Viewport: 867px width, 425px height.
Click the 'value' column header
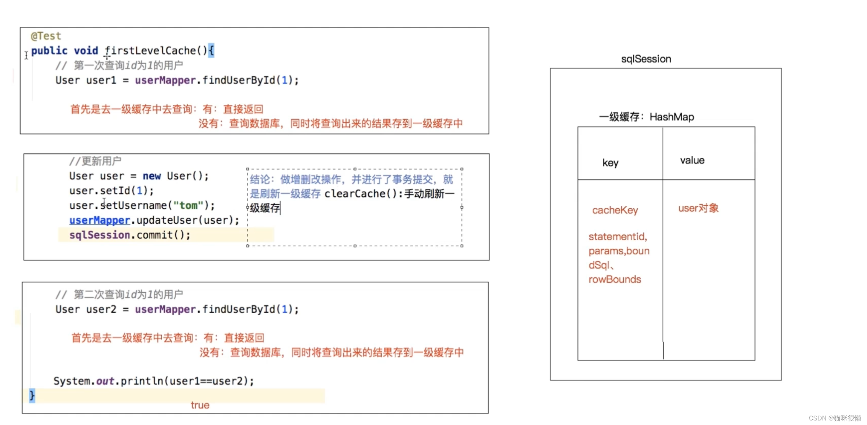pyautogui.click(x=692, y=160)
